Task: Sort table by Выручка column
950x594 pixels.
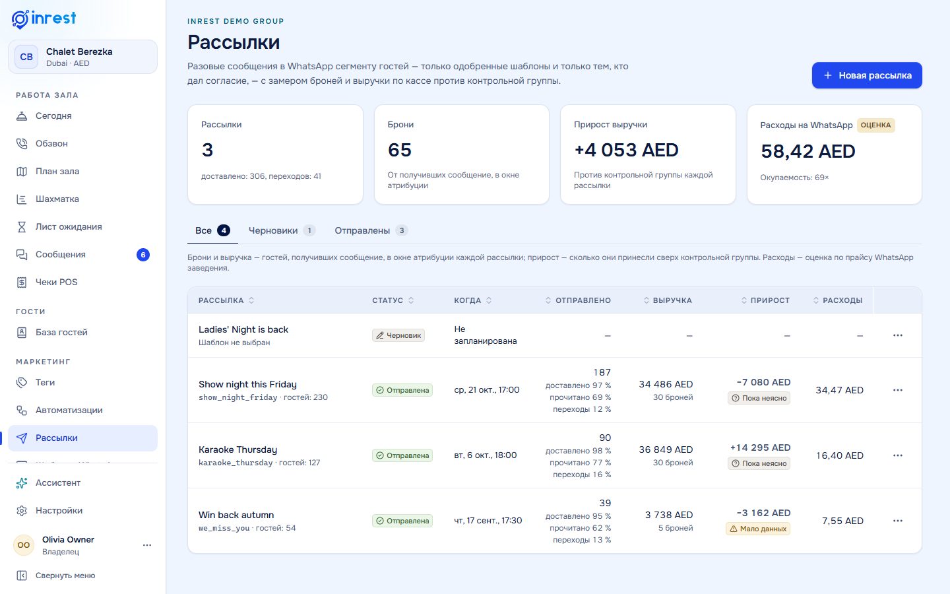Action: (x=668, y=300)
